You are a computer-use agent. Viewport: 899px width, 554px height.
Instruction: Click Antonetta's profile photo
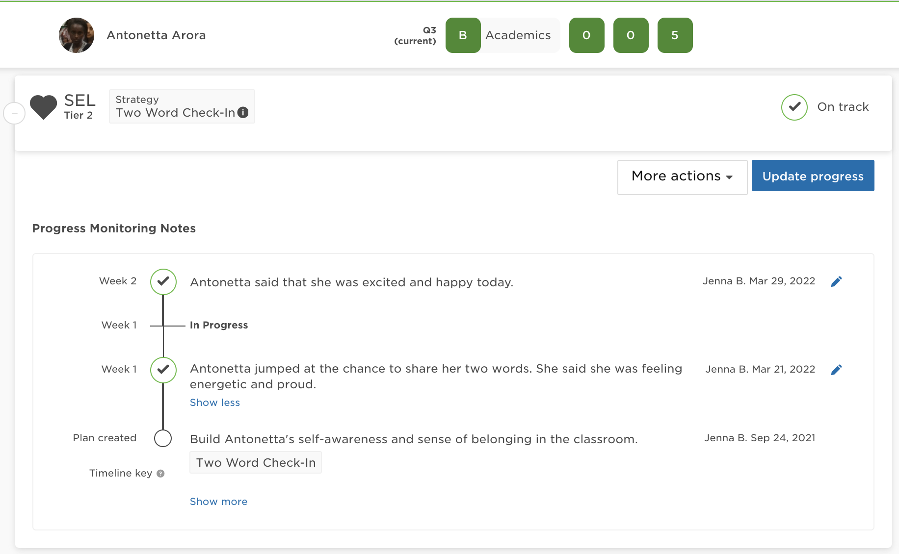click(77, 35)
